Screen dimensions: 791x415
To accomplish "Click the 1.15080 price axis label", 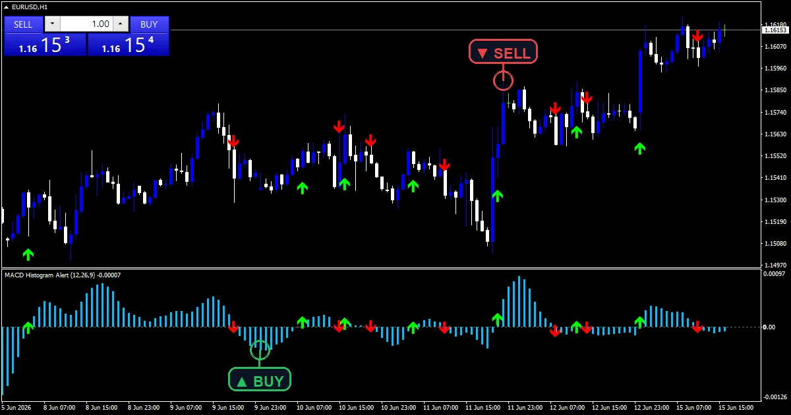I will (x=775, y=244).
